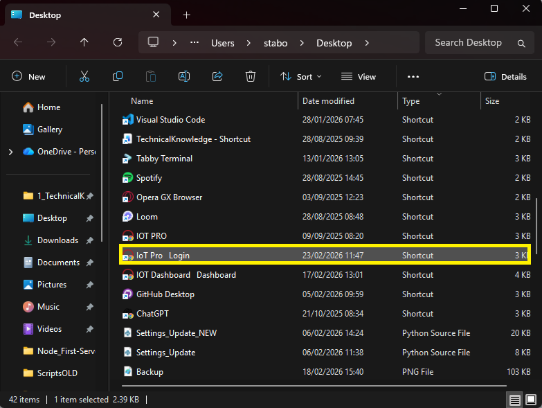Open the New item dropdown
Viewport: 542px width, 408px height.
[28, 77]
